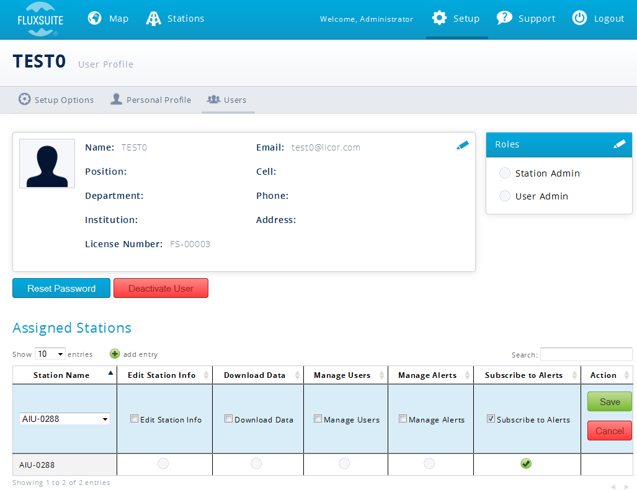Click Manage Alerts circle in AIU-0288 row
Viewport: 637px width, 490px height.
[429, 463]
